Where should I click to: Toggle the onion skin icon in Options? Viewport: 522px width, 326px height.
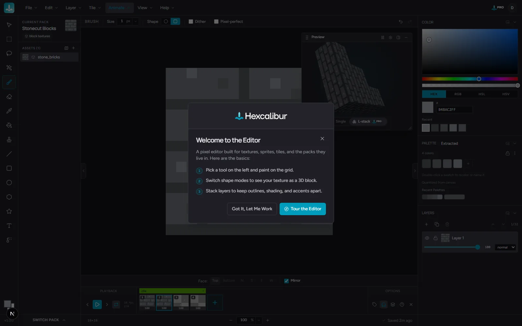point(384,304)
